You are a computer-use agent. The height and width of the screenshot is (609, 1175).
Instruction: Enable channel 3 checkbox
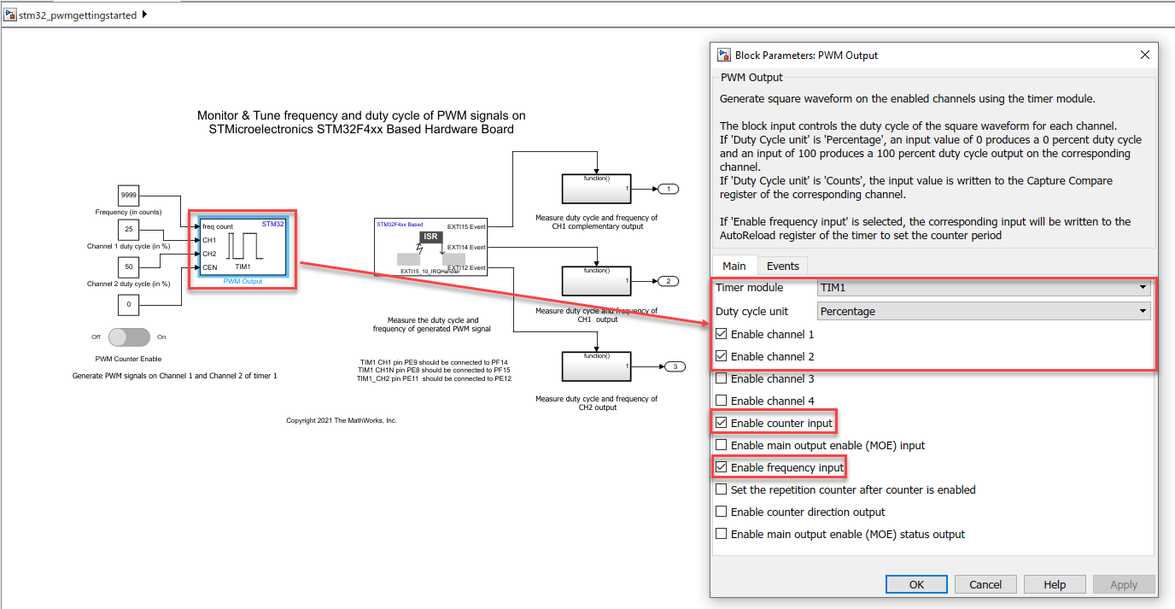[722, 379]
